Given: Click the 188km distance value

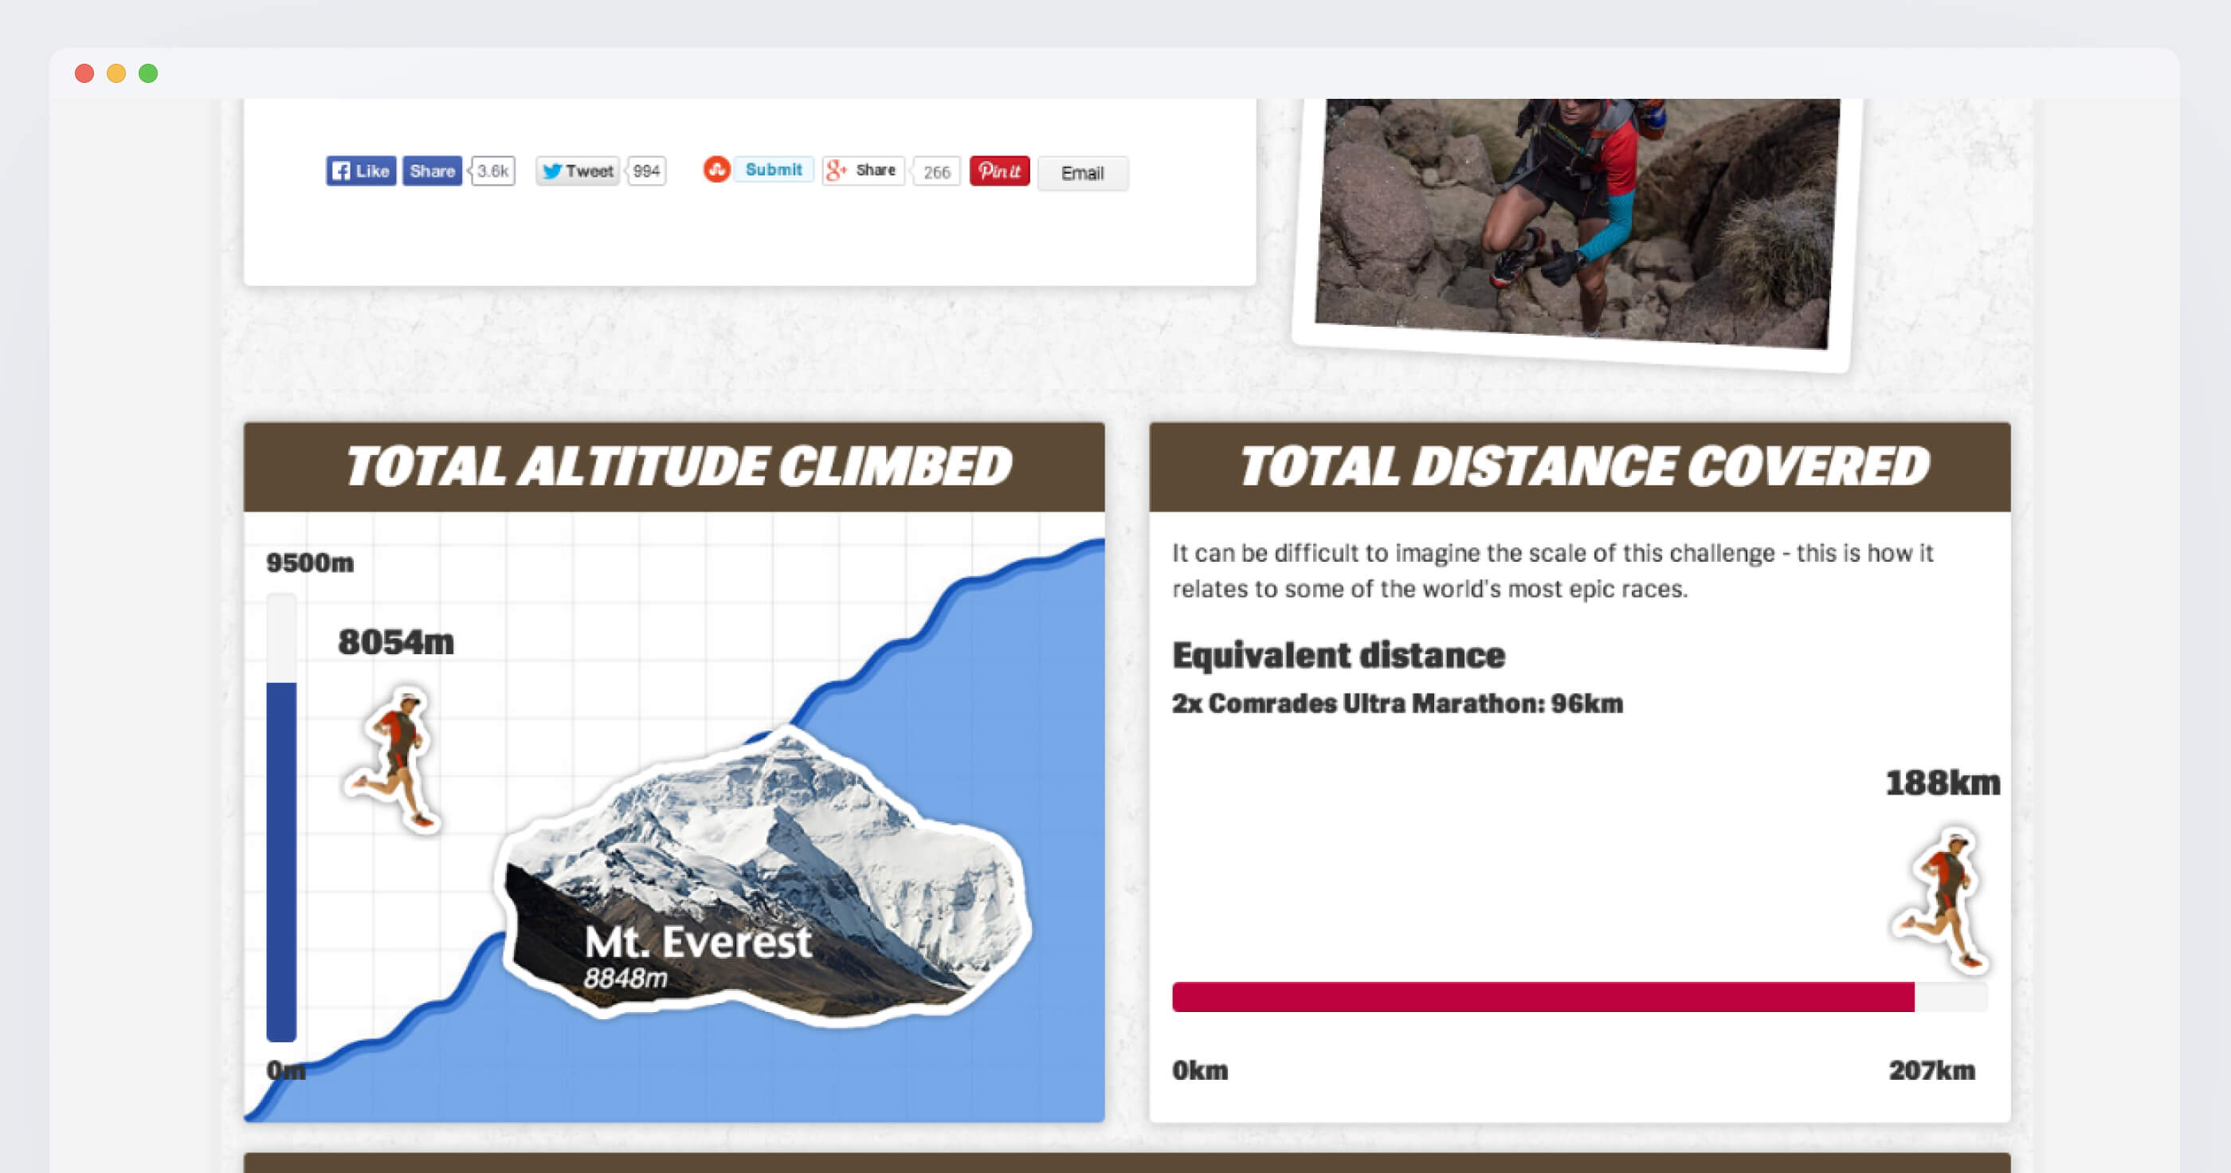Looking at the screenshot, I should pos(1943,783).
